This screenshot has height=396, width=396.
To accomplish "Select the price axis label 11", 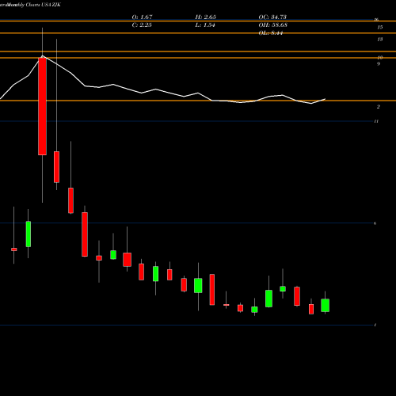I will pos(376,121).
